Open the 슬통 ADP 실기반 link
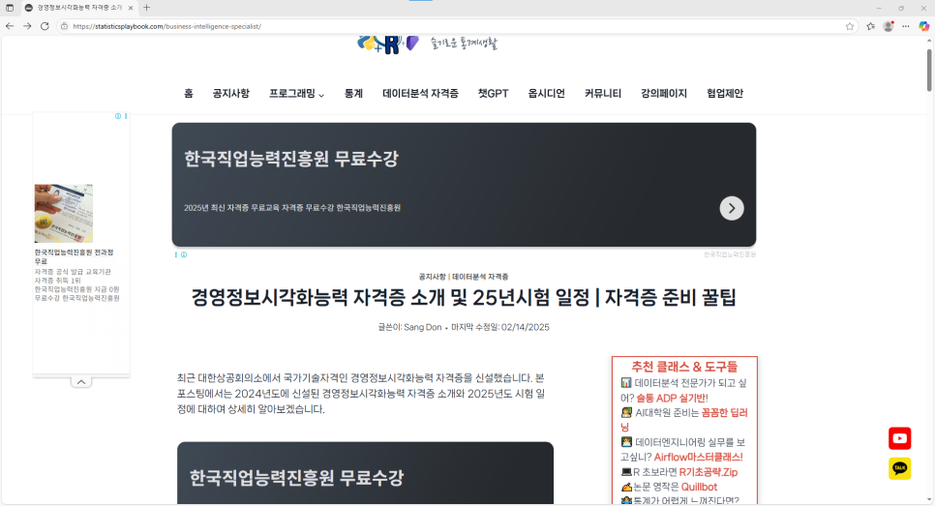 (672, 398)
